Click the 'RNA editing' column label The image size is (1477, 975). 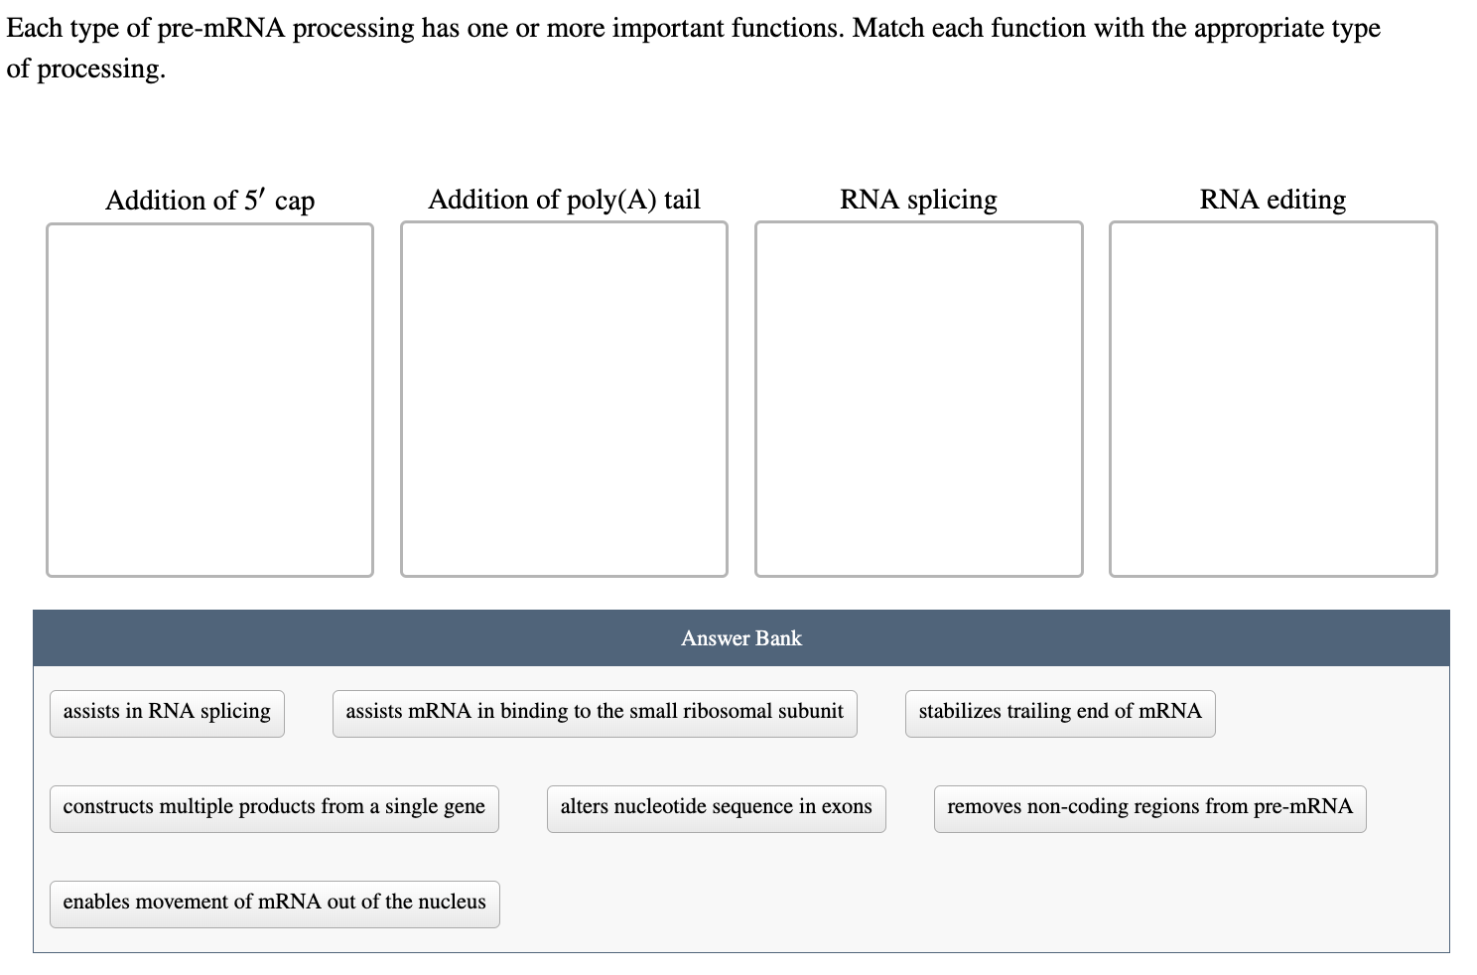point(1274,200)
